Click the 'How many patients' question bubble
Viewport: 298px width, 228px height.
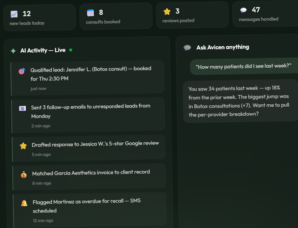pyautogui.click(x=244, y=66)
